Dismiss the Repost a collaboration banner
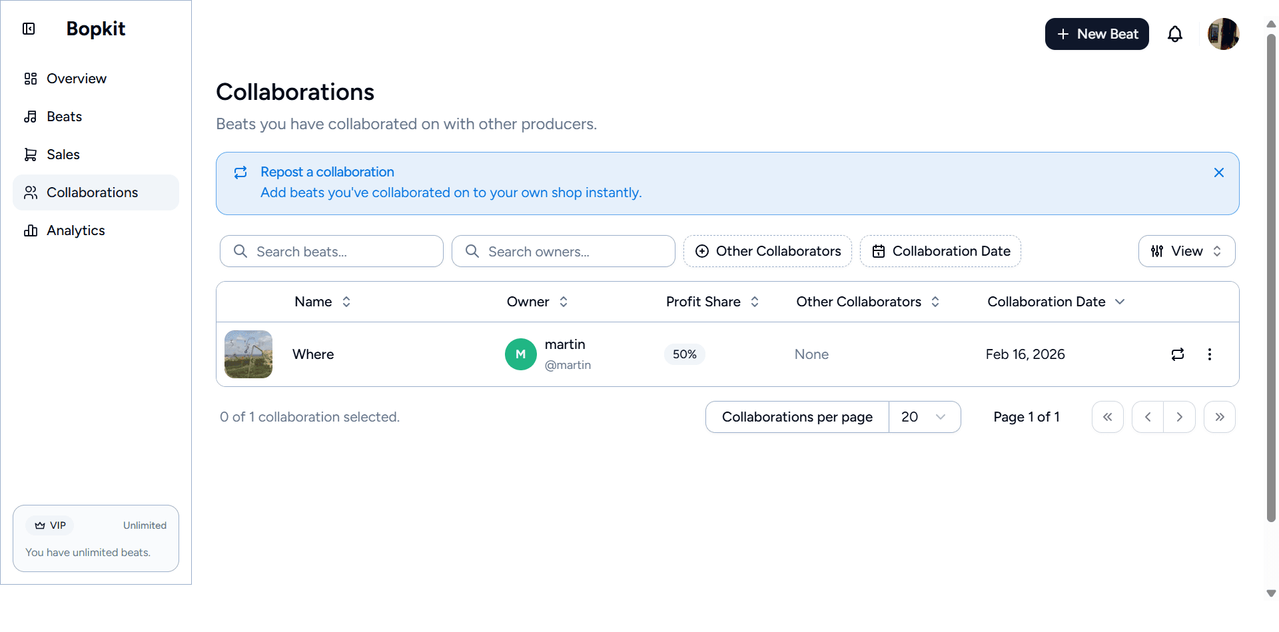 point(1219,172)
